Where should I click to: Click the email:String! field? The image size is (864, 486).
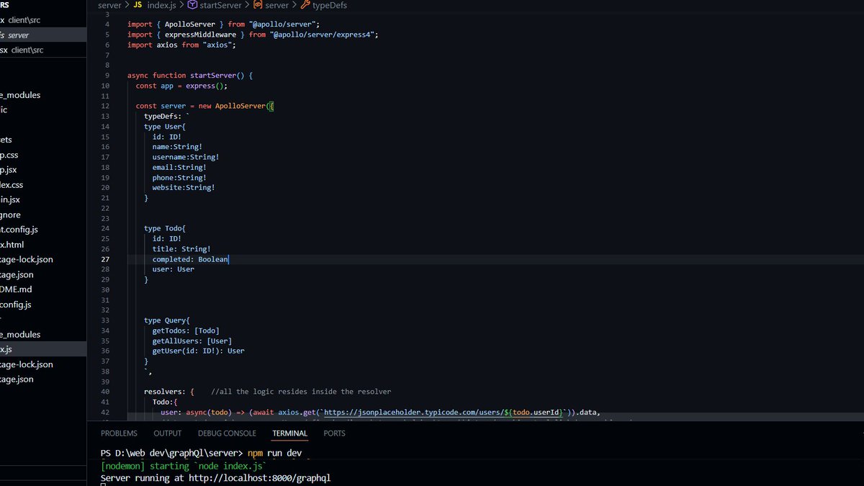point(179,167)
